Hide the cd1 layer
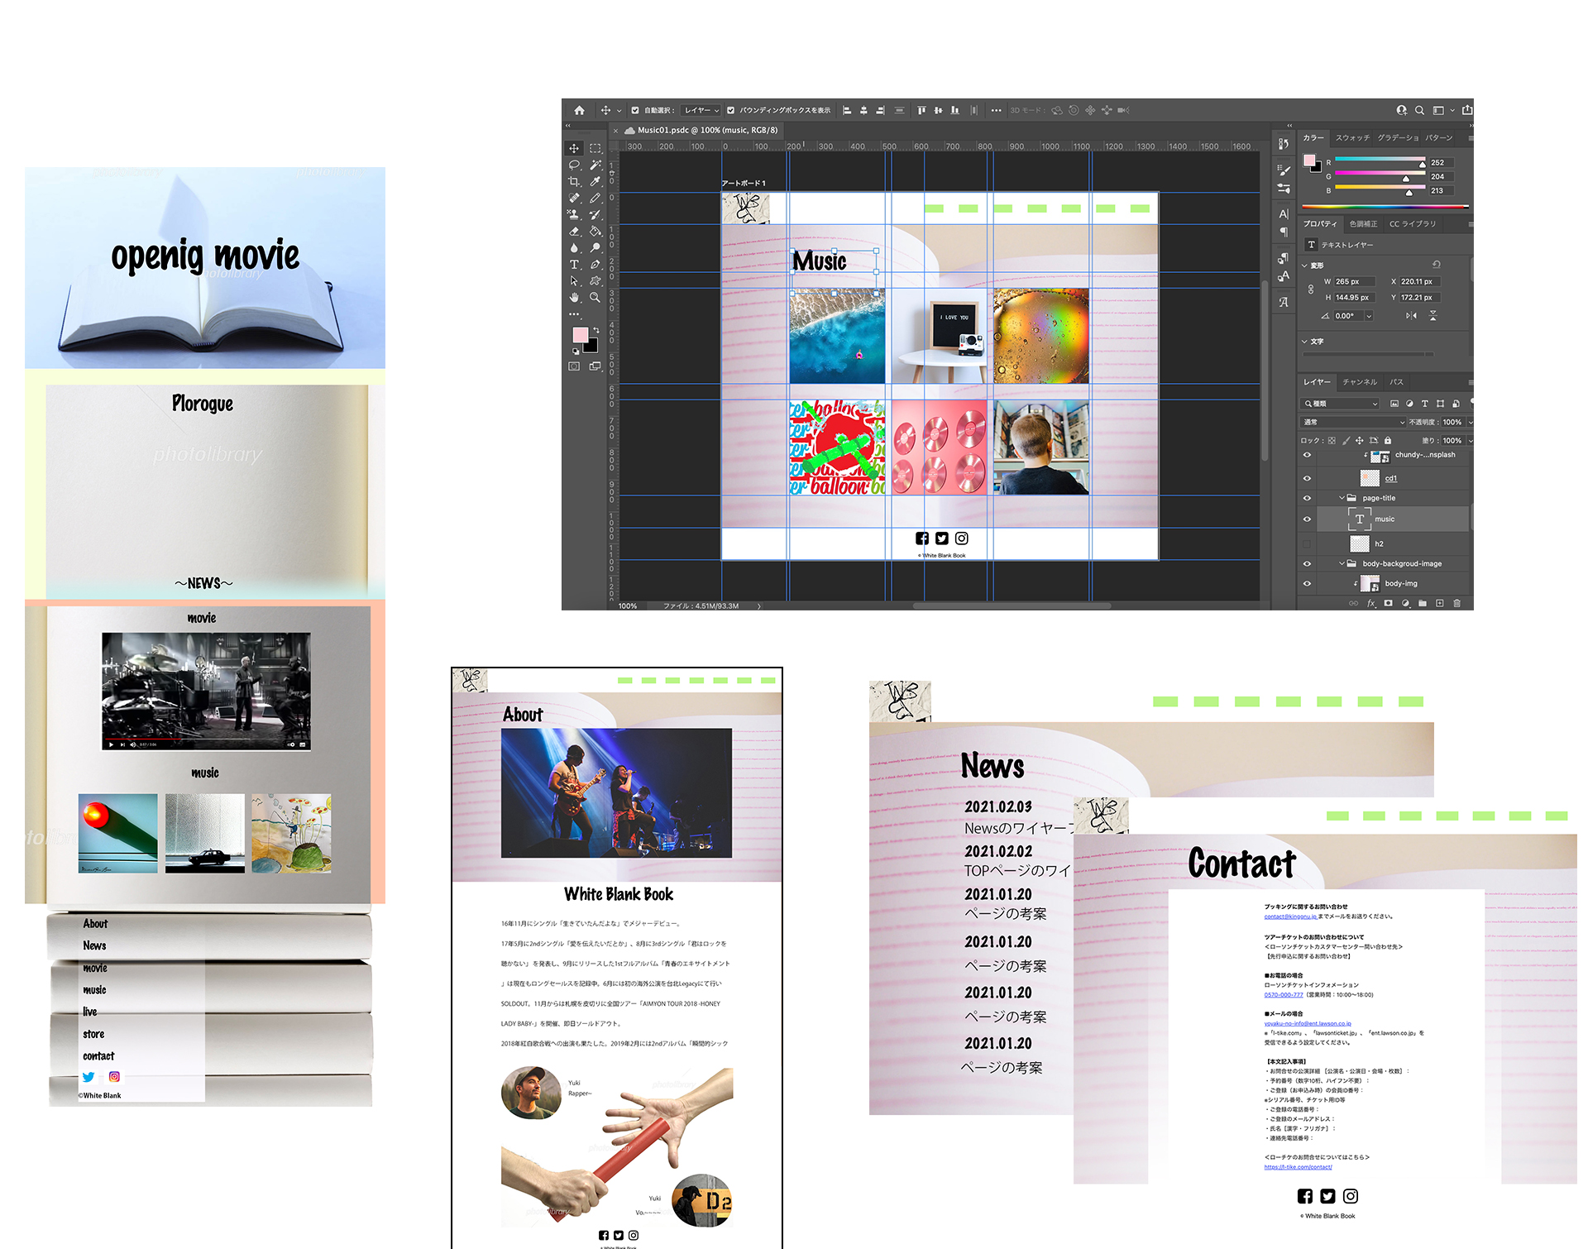Image resolution: width=1588 pixels, height=1249 pixels. pos(1307,478)
